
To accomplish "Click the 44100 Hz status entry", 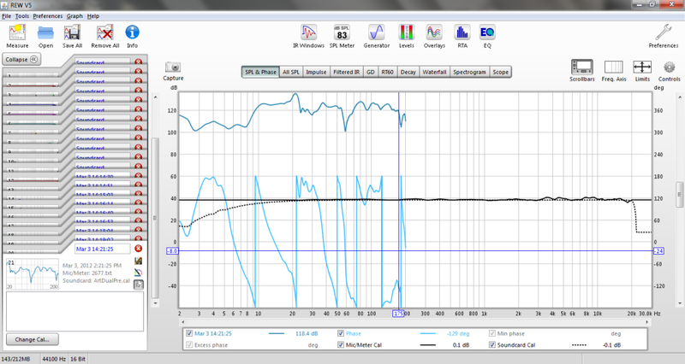I will (54, 359).
